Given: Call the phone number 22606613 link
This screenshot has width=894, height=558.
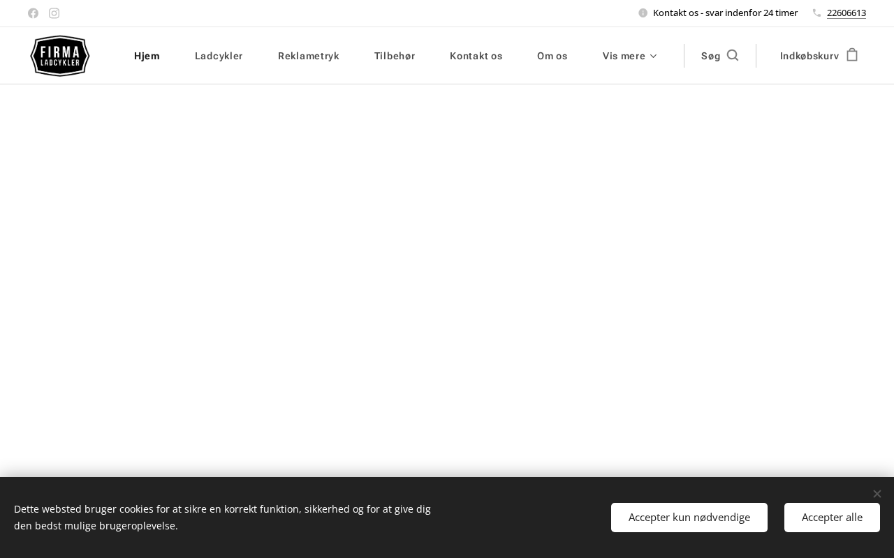Looking at the screenshot, I should [x=847, y=13].
